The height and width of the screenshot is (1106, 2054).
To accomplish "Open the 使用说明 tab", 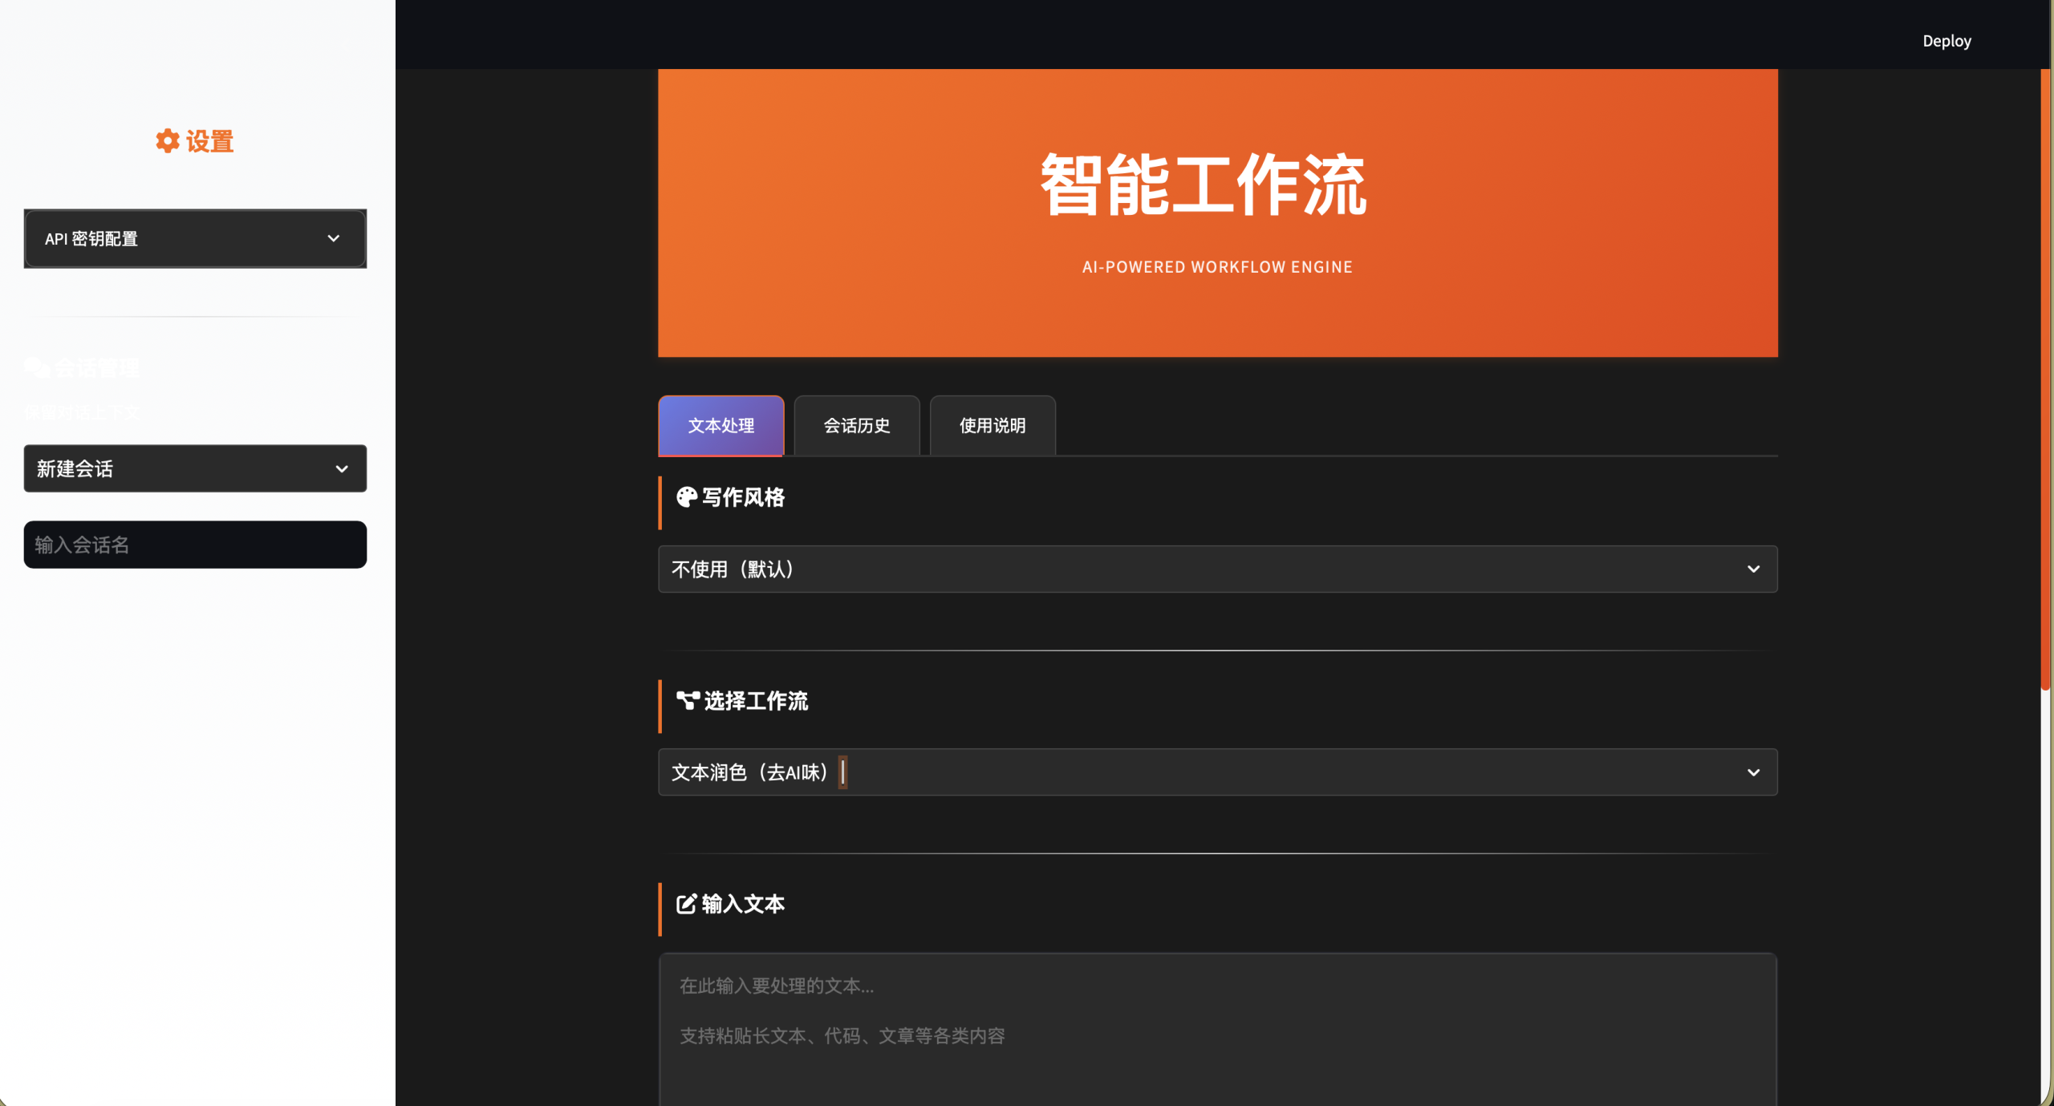I will (x=992, y=426).
